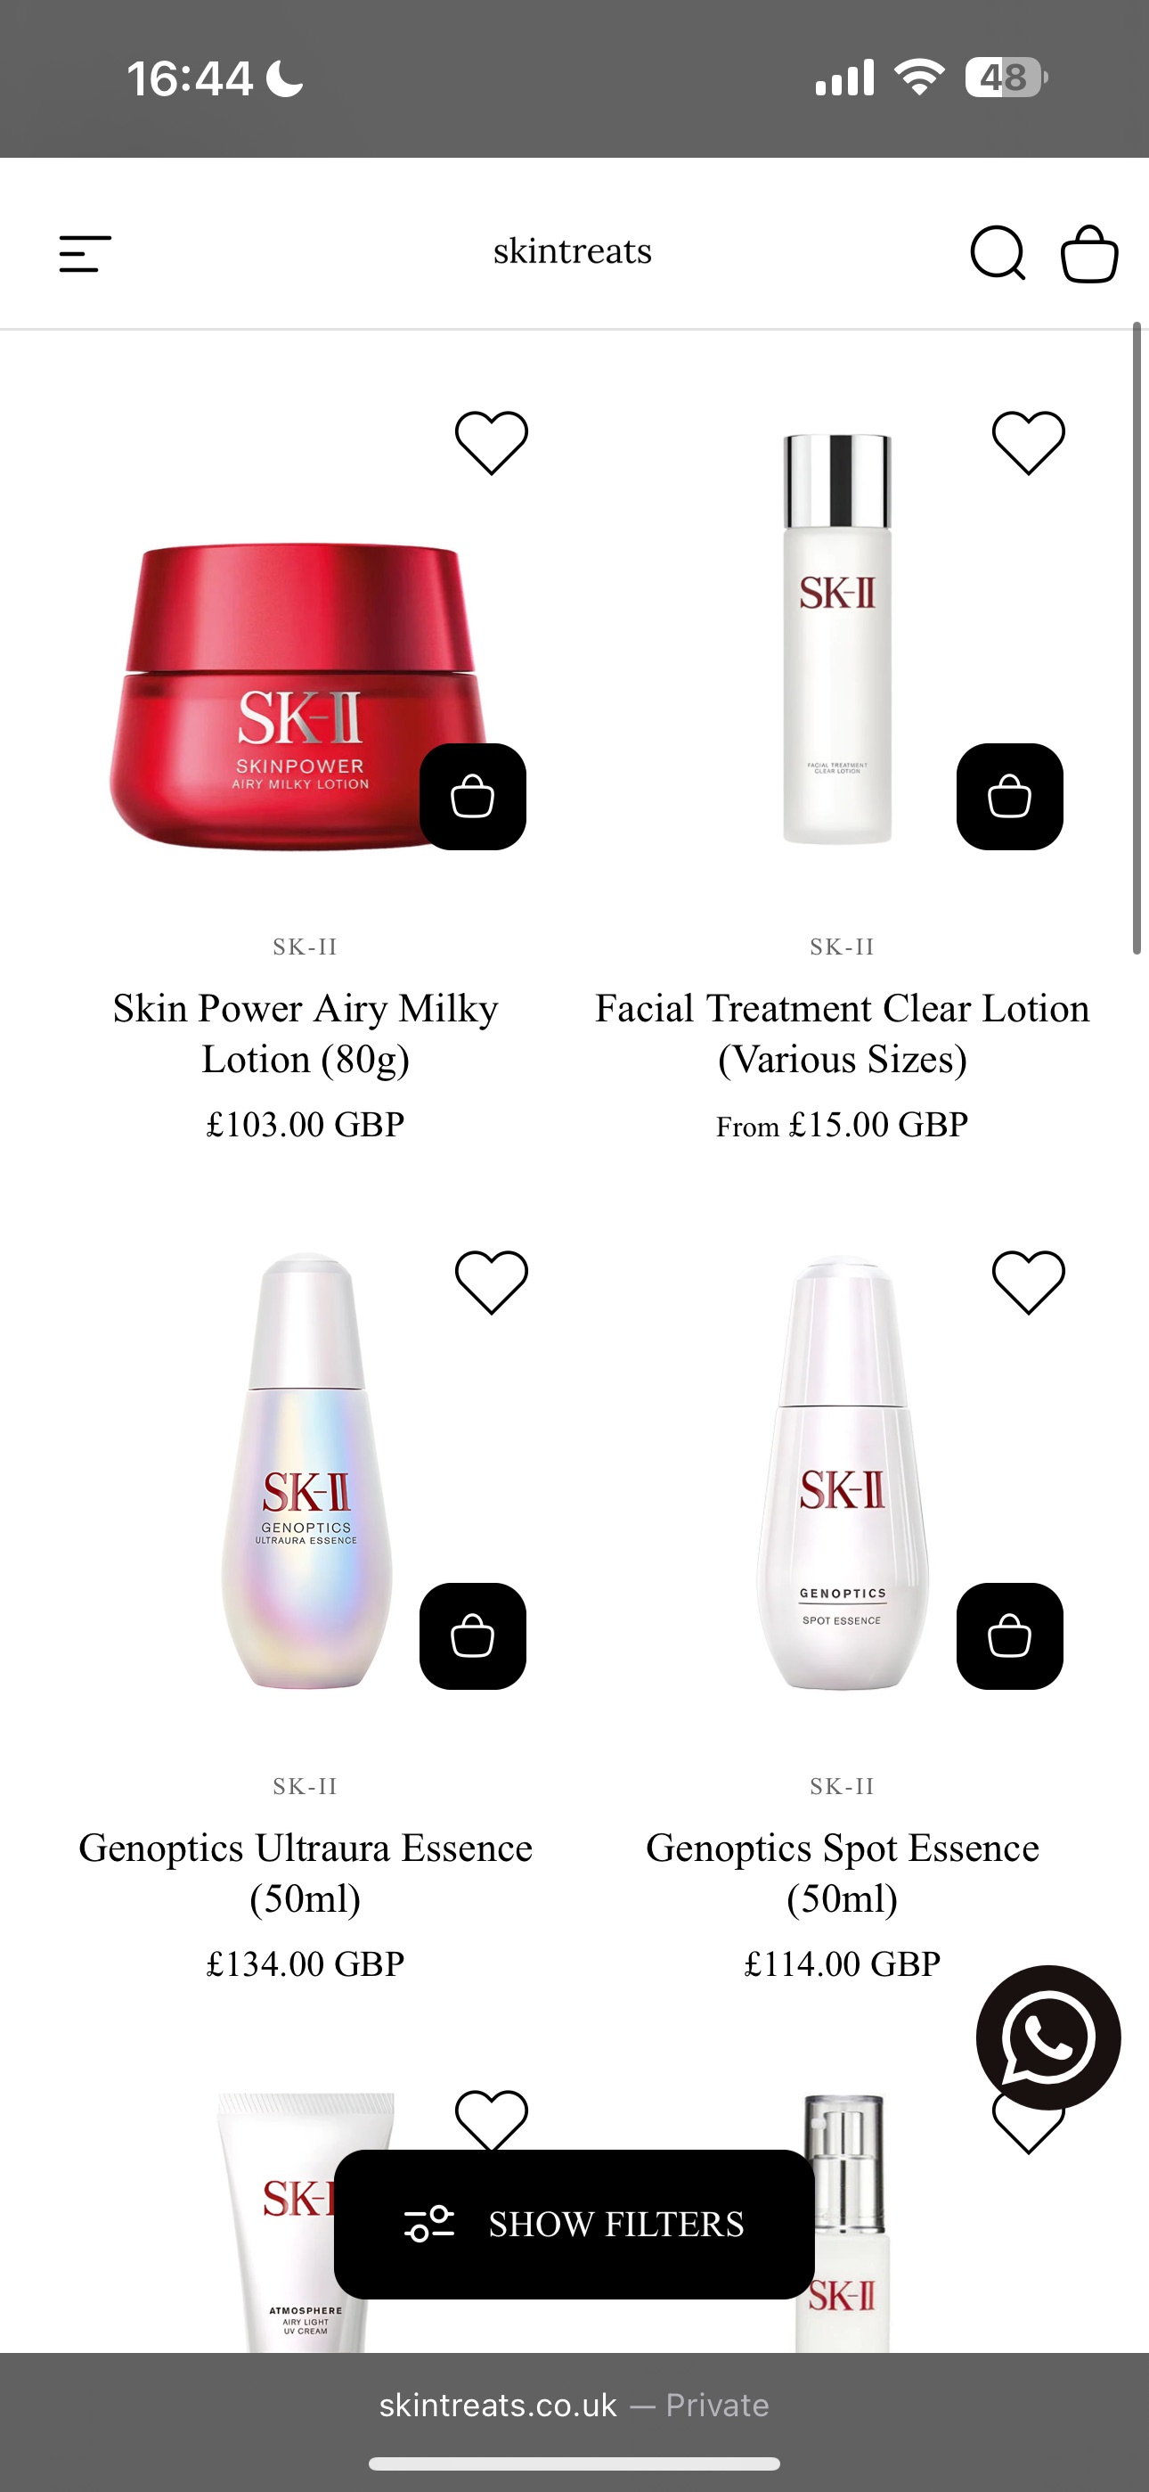This screenshot has height=2492, width=1149.
Task: View the Genoptics Ultraura Essence bottle image
Action: pyautogui.click(x=306, y=1471)
